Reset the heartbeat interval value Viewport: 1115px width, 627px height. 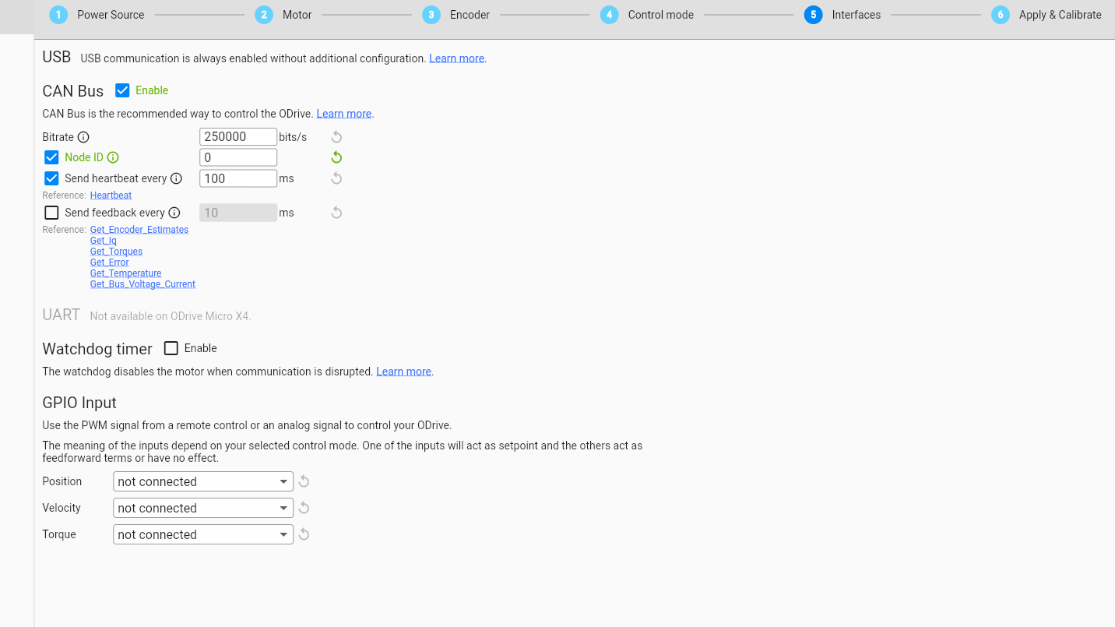(336, 178)
